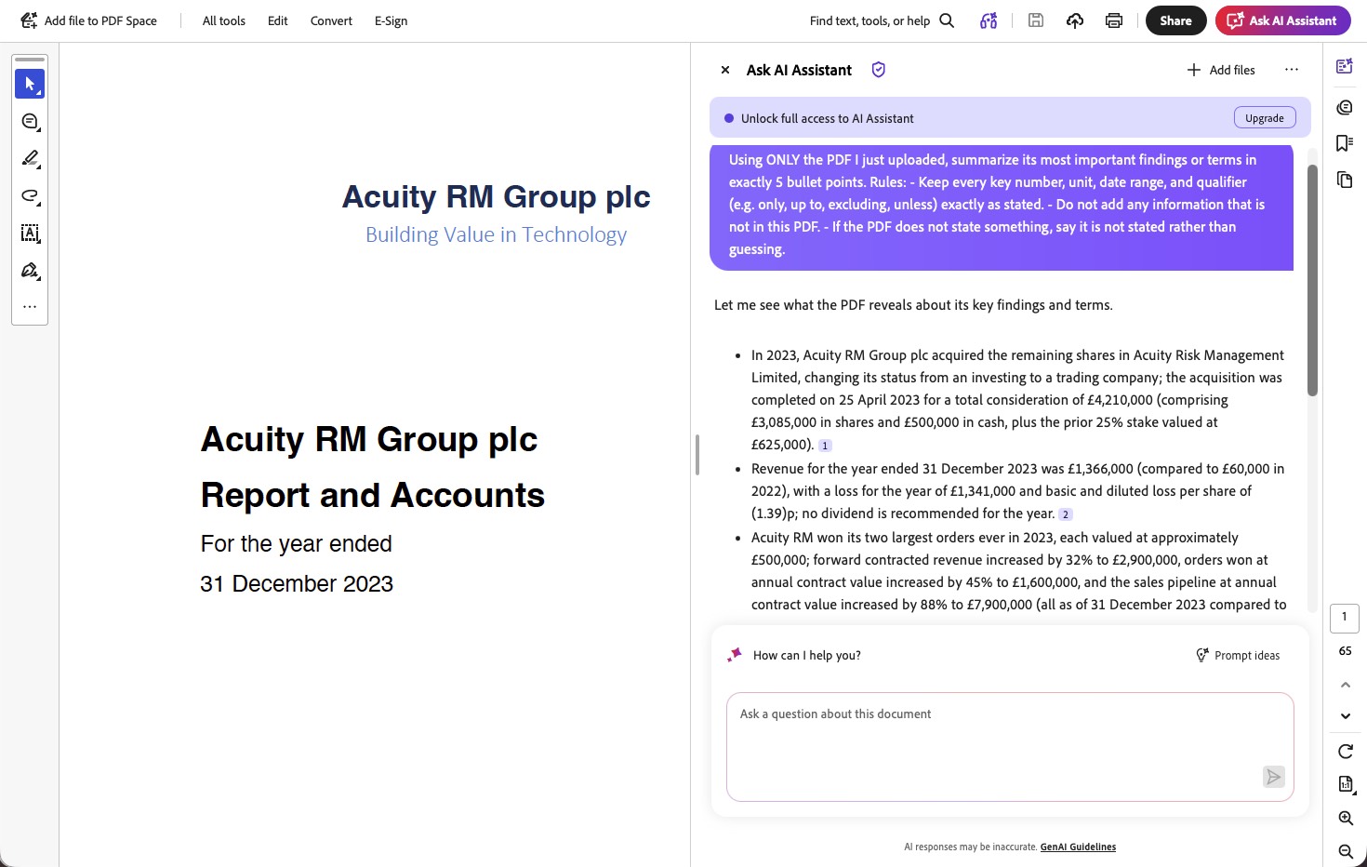Select the Highlight pen tool
Image resolution: width=1367 pixels, height=867 pixels.
tap(30, 158)
